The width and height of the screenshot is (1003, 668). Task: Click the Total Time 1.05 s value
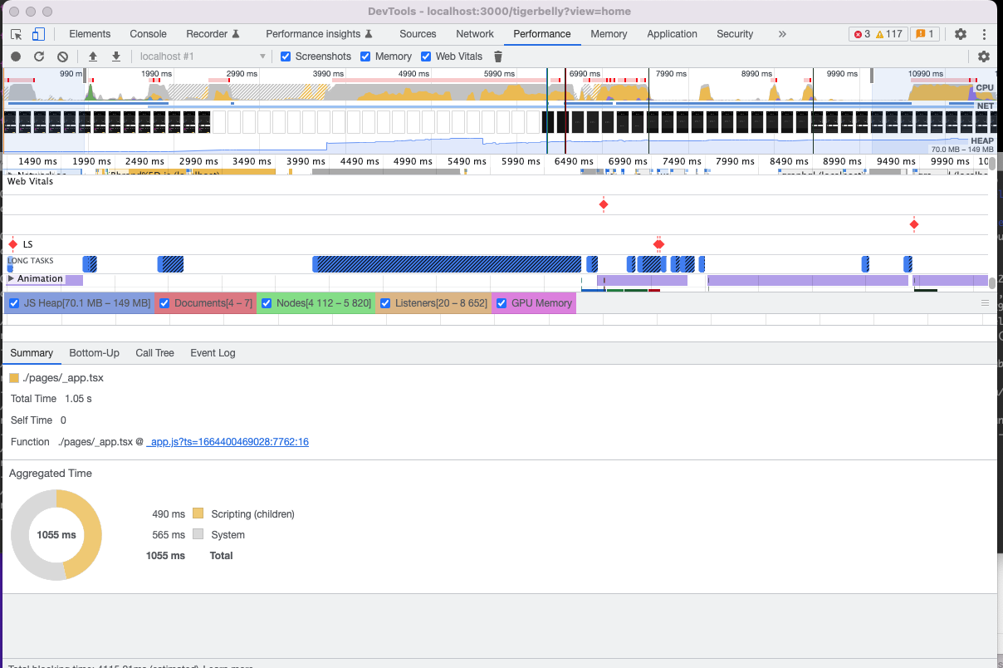coord(78,399)
